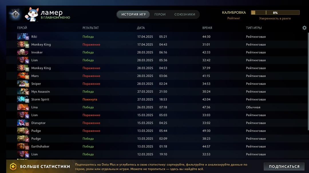Click the 42:33 duration in Invoker row
The height and width of the screenshot is (173, 309).
(x=206, y=52)
